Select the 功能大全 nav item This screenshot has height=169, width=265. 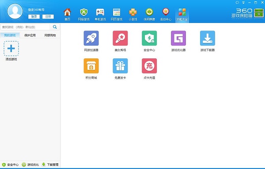click(x=182, y=15)
